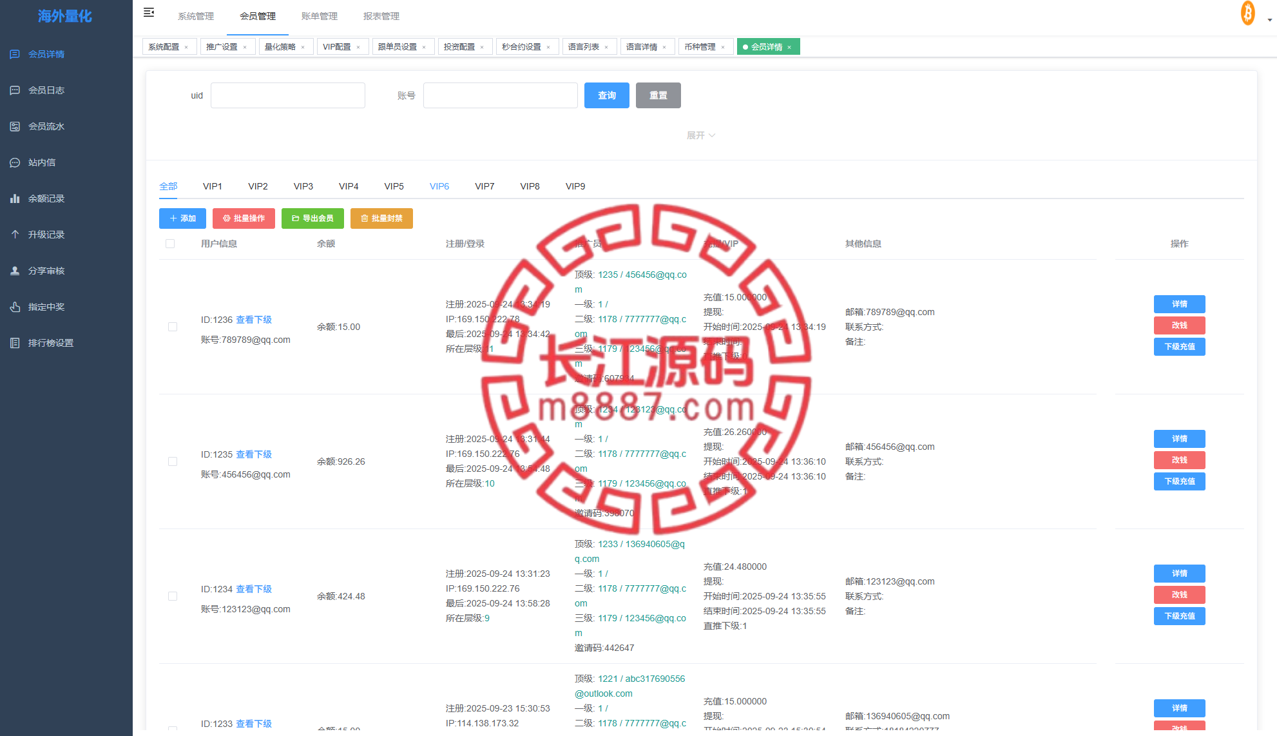Close the 秒合约设置 tab
Screen dimensions: 1277x736
click(548, 47)
